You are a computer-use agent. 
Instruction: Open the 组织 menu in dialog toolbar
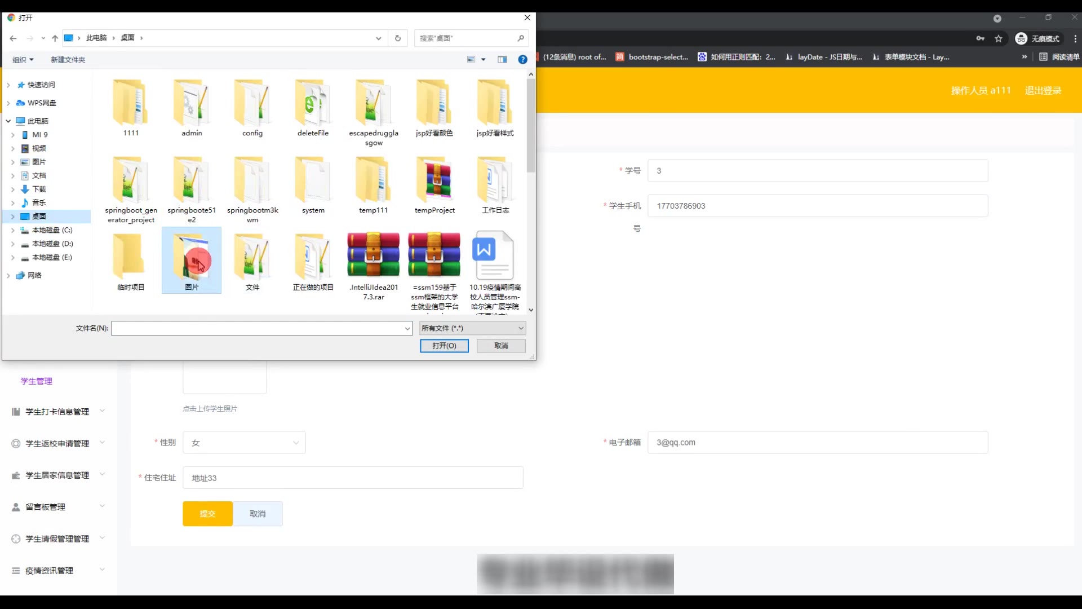point(23,59)
